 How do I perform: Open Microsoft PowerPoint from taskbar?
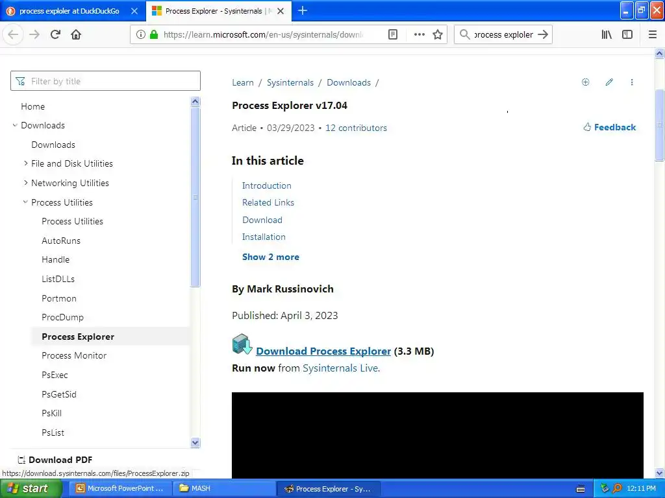[119, 489]
